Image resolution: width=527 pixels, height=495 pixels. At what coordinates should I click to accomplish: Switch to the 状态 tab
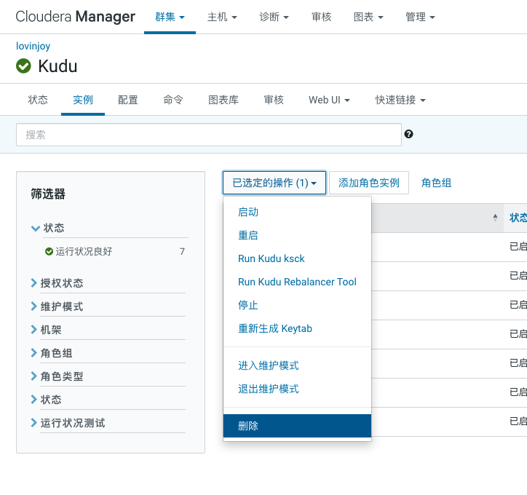coord(38,100)
